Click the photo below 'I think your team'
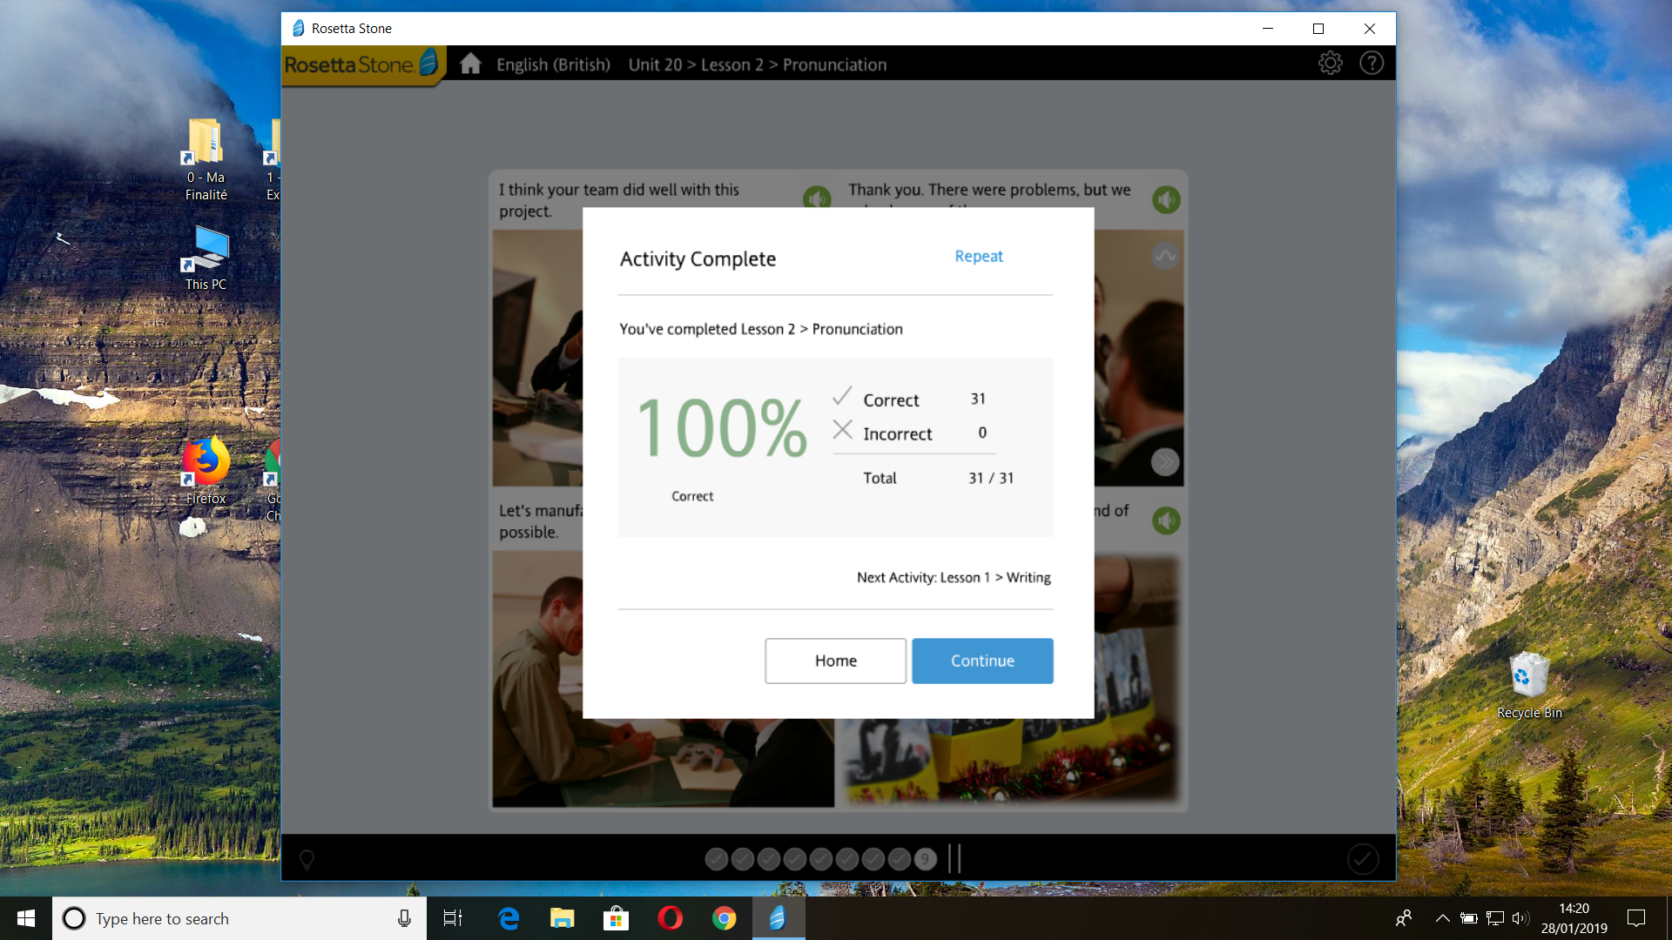1672x940 pixels. coord(537,358)
